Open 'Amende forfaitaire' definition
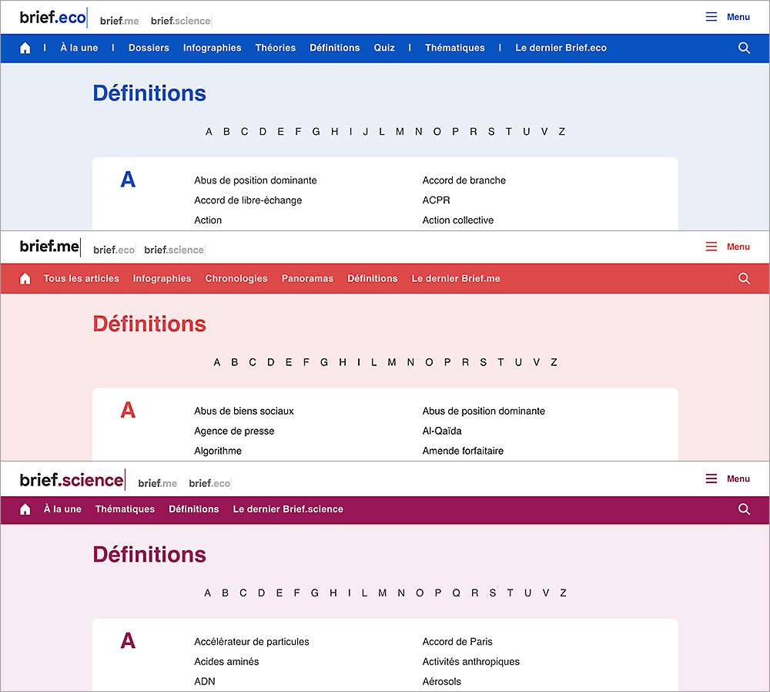 463,451
